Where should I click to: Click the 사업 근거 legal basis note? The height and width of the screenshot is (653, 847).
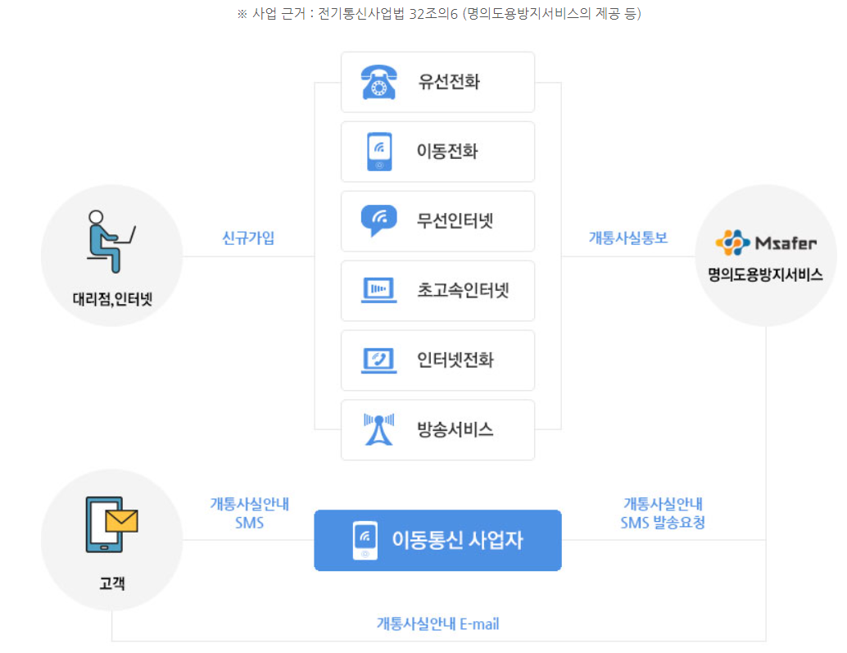[438, 13]
